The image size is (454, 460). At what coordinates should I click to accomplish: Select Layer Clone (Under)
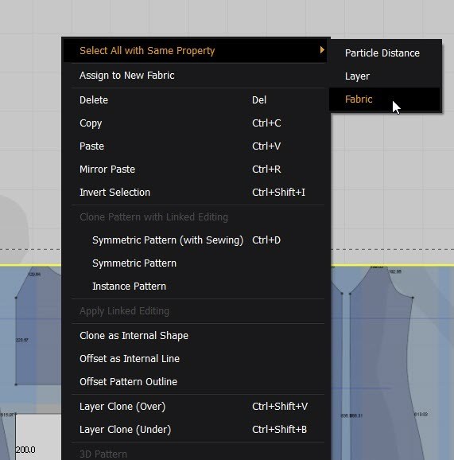tap(196, 430)
